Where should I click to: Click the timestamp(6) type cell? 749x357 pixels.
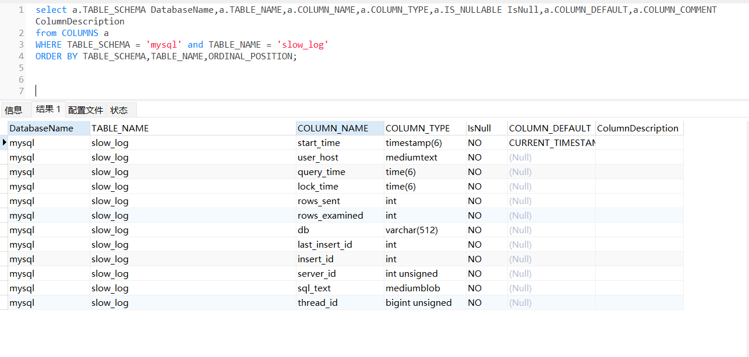pyautogui.click(x=425, y=143)
